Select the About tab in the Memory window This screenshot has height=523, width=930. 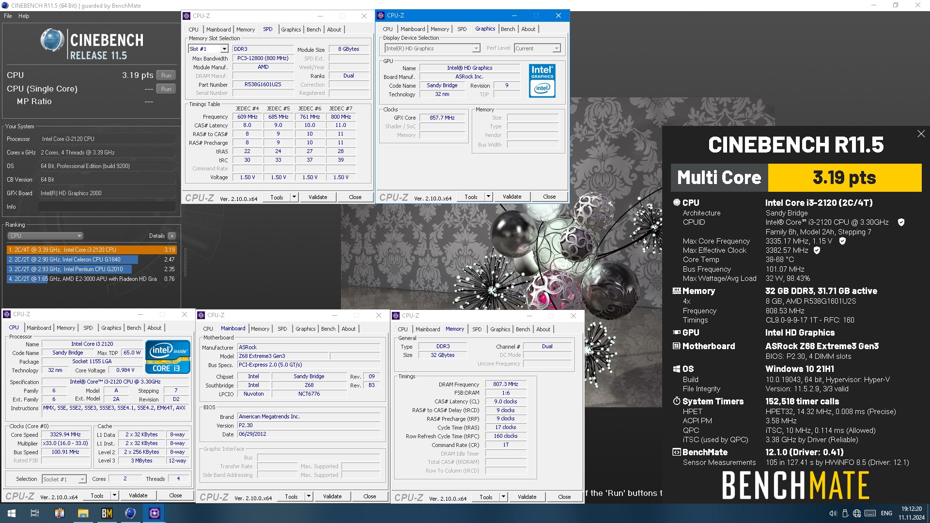[543, 329]
